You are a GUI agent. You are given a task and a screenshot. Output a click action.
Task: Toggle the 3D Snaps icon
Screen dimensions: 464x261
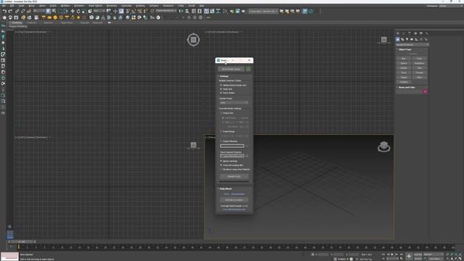tap(128, 12)
